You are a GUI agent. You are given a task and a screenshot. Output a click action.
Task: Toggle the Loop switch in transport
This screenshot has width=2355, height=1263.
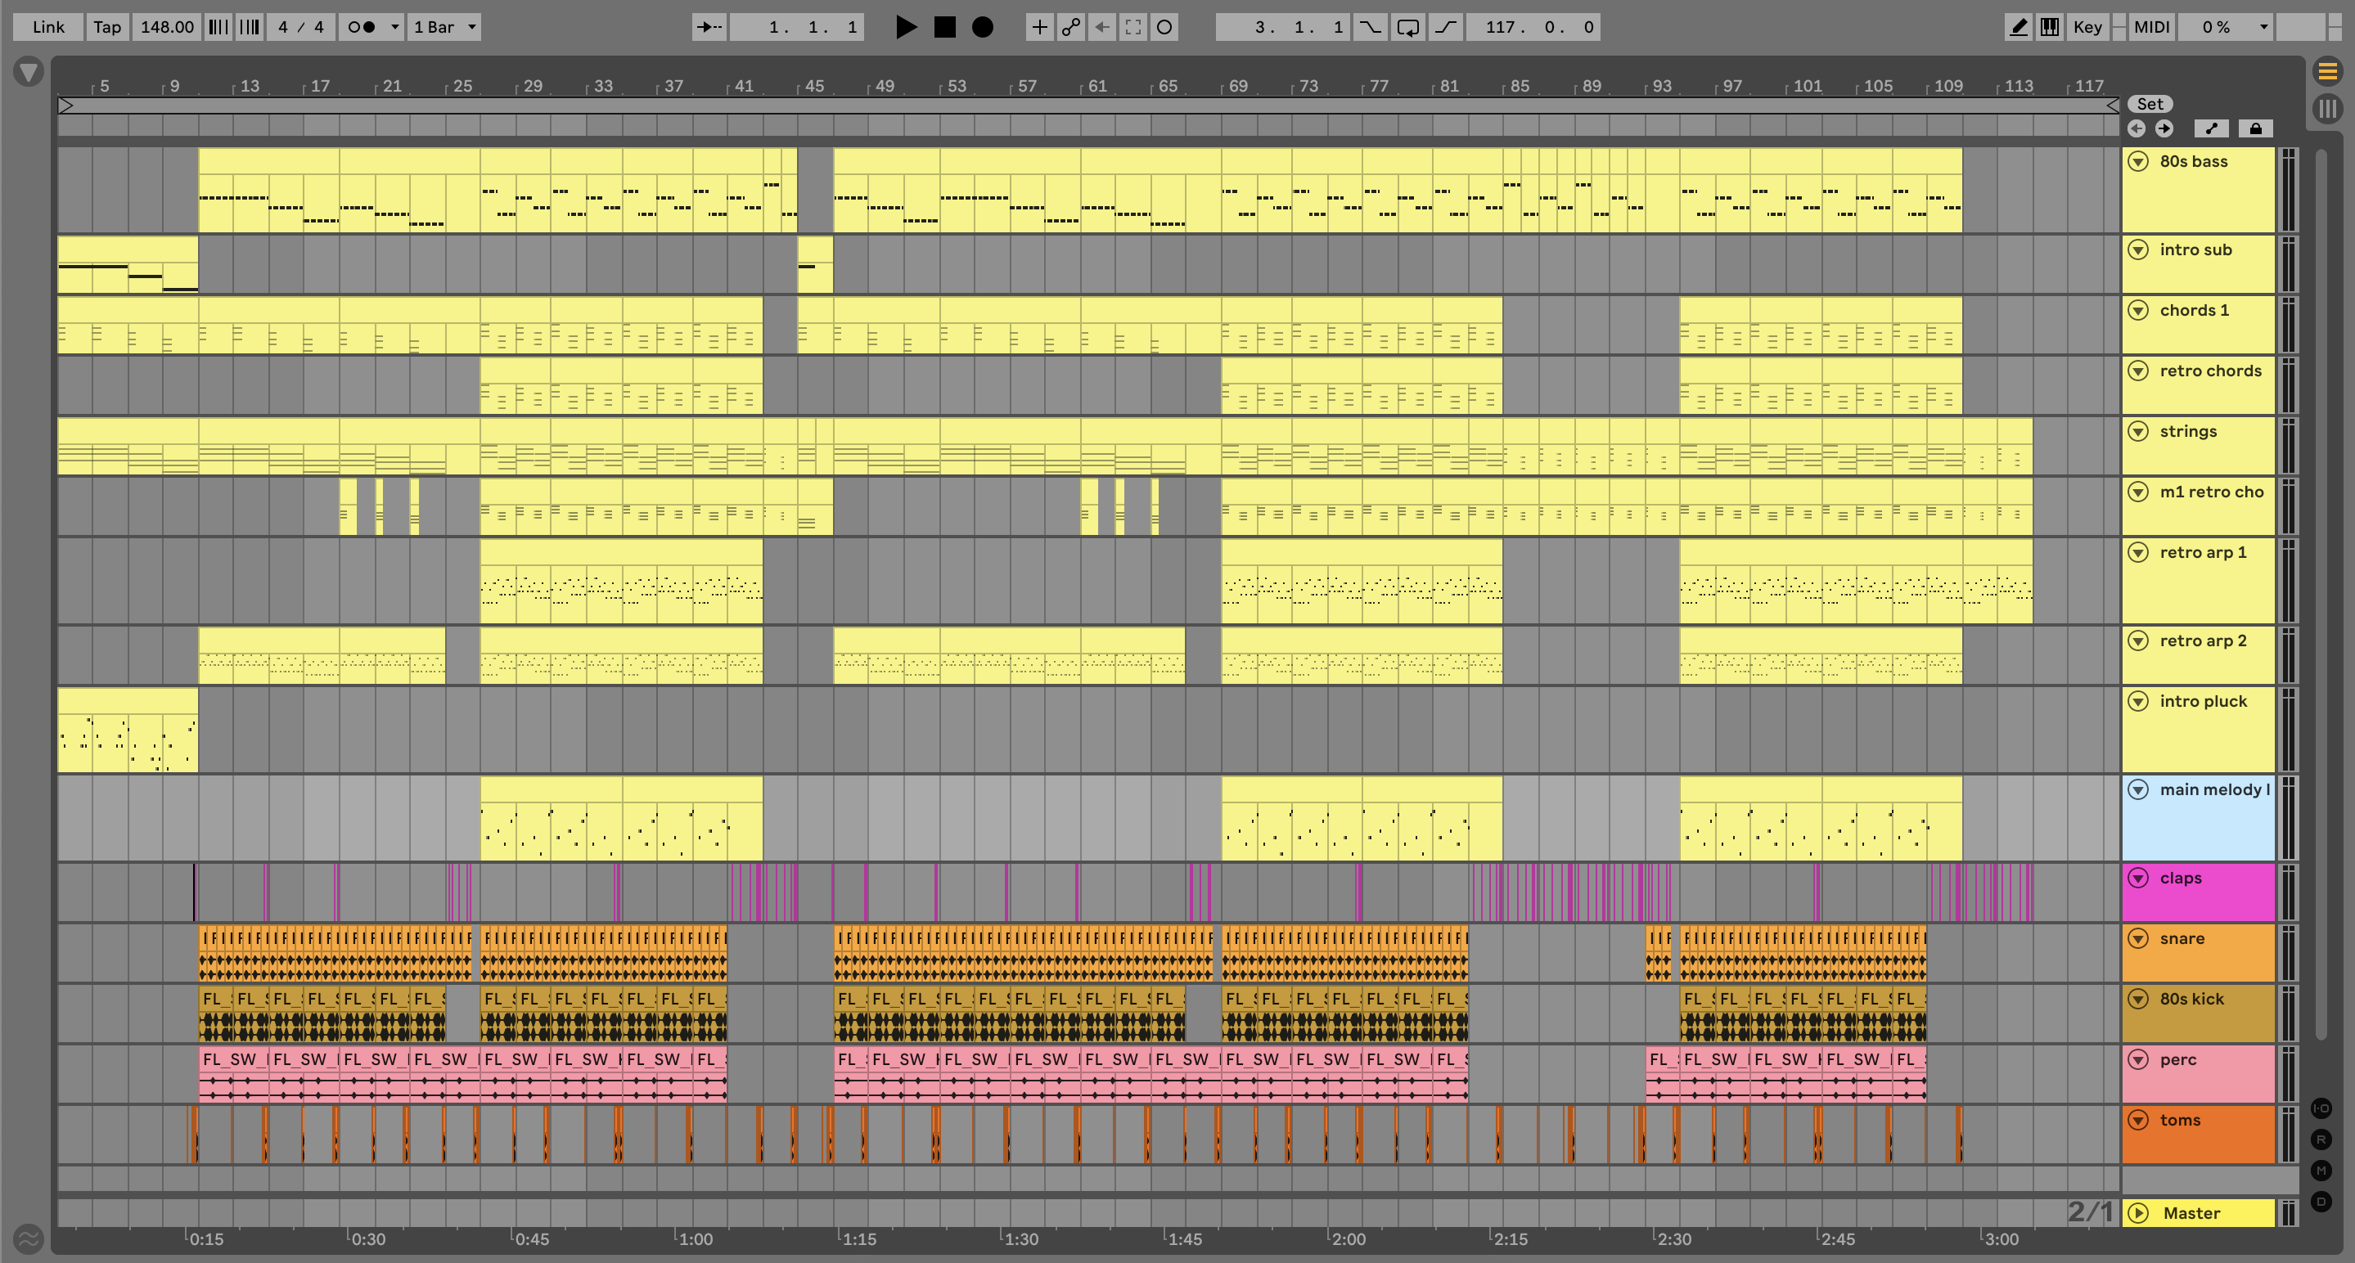tap(1408, 28)
